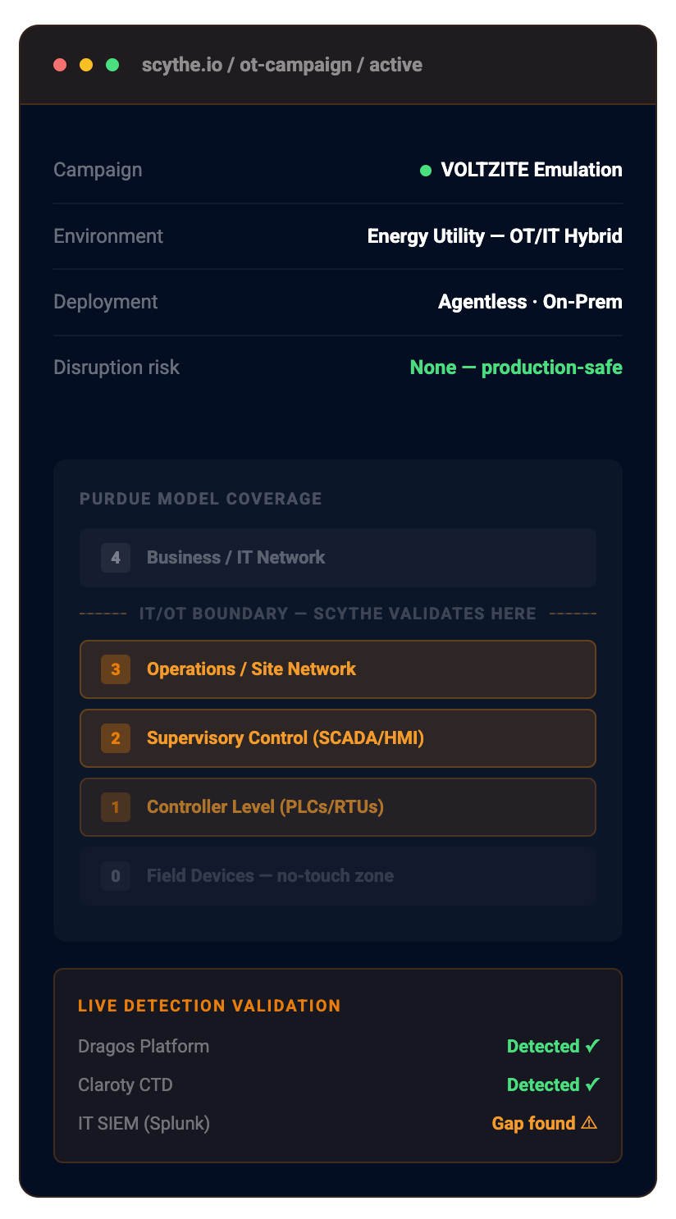Click the yellow minimize dot
The image size is (676, 1219).
click(x=86, y=65)
